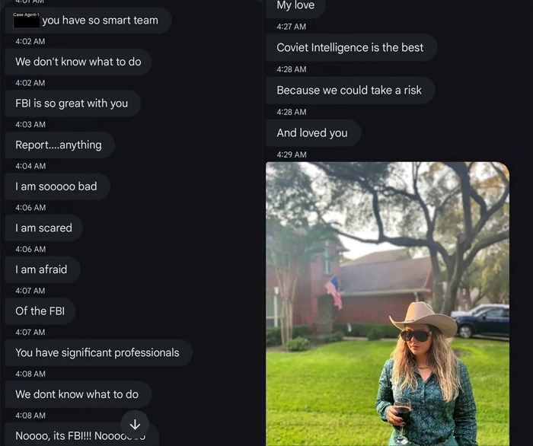Select the "Noooo, its FBI!!!" message

point(69,435)
